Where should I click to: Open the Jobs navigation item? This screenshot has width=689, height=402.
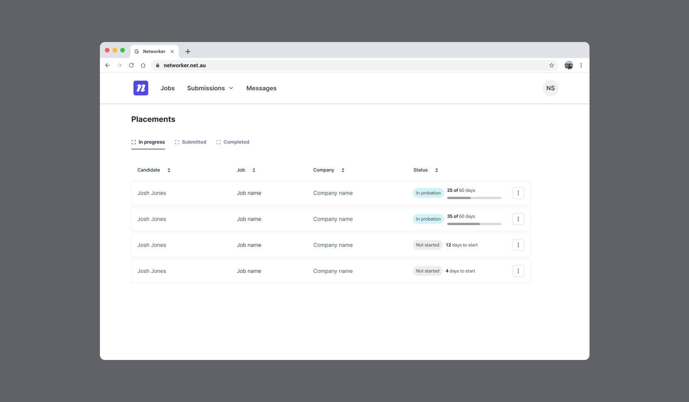tap(167, 88)
